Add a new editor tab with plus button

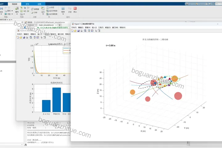(x=60, y=25)
